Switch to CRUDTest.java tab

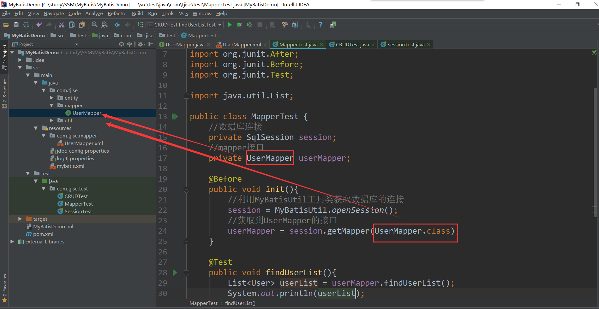tap(352, 44)
